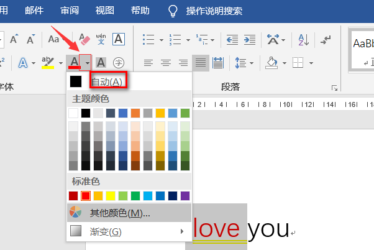Select the AaBb style thumbnail
The height and width of the screenshot is (250, 374).
363,50
